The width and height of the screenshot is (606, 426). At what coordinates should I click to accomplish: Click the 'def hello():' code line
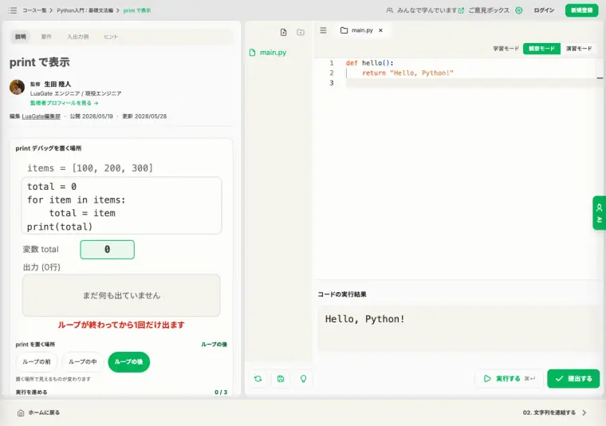point(369,63)
